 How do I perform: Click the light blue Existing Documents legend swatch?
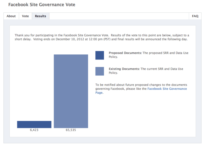(x=100, y=71)
